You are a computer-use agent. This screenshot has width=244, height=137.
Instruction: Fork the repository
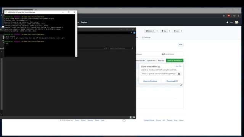pos(176,31)
